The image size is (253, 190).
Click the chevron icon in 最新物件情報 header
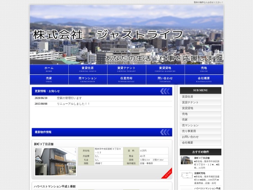[165, 132]
